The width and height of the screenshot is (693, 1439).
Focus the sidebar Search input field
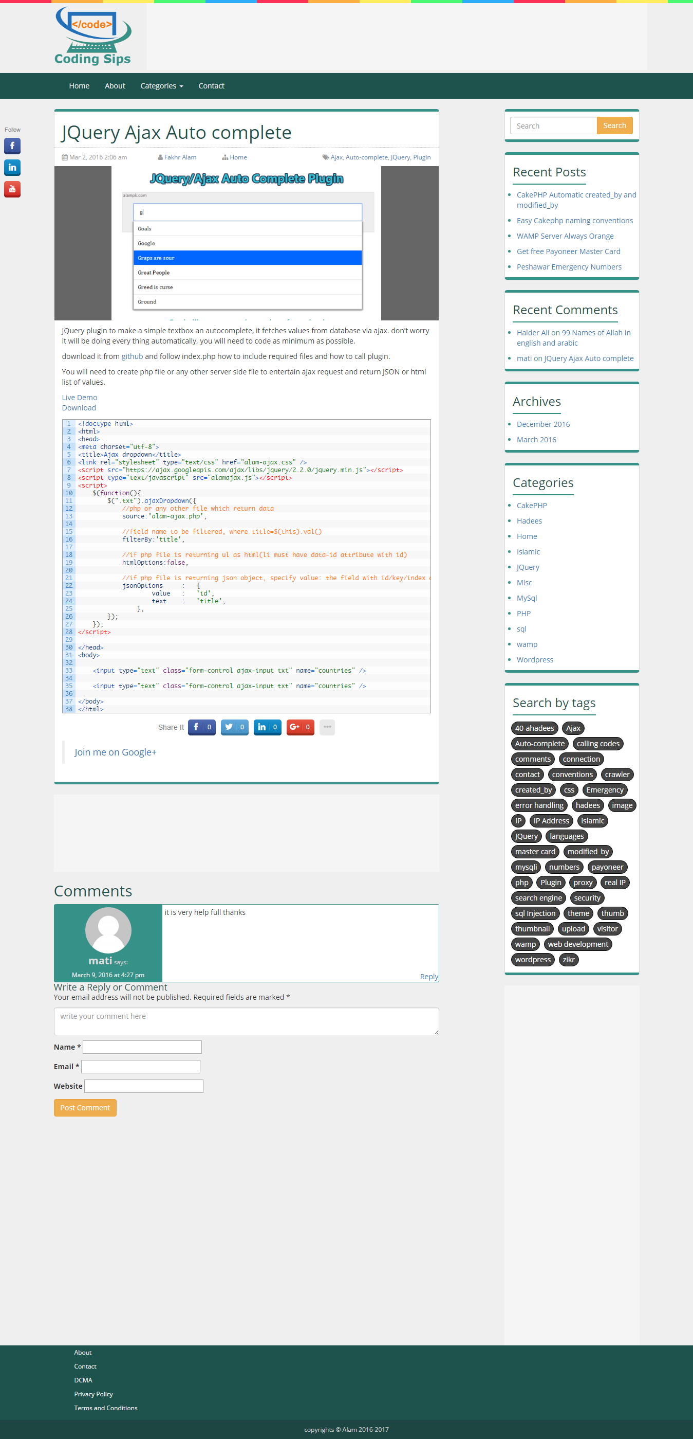tap(553, 125)
